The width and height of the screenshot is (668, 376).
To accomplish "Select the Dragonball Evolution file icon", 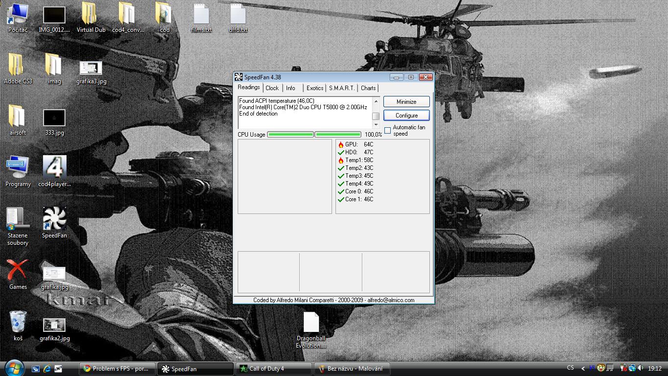I will 311,331.
